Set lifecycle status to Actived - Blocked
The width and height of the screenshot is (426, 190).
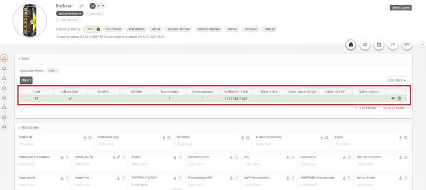point(179,29)
